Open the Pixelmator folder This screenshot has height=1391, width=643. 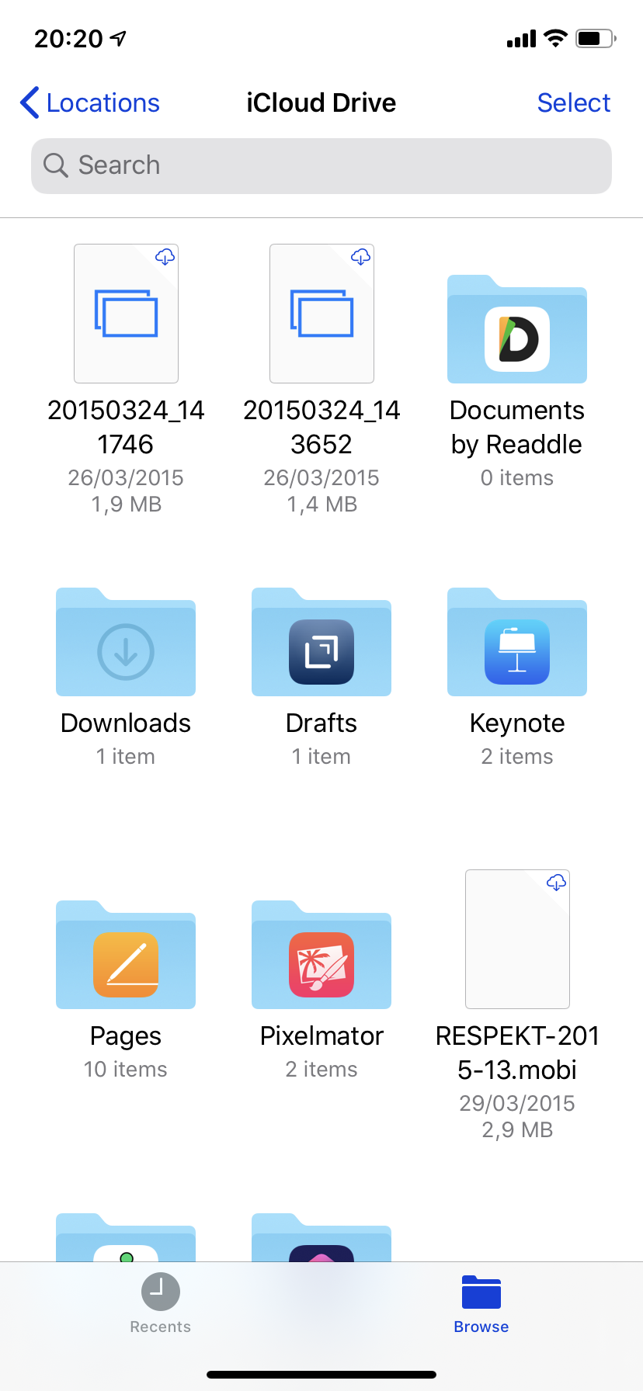tap(321, 955)
